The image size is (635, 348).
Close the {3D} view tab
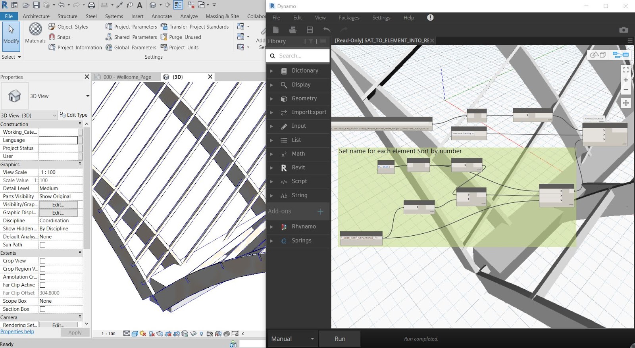coord(210,77)
